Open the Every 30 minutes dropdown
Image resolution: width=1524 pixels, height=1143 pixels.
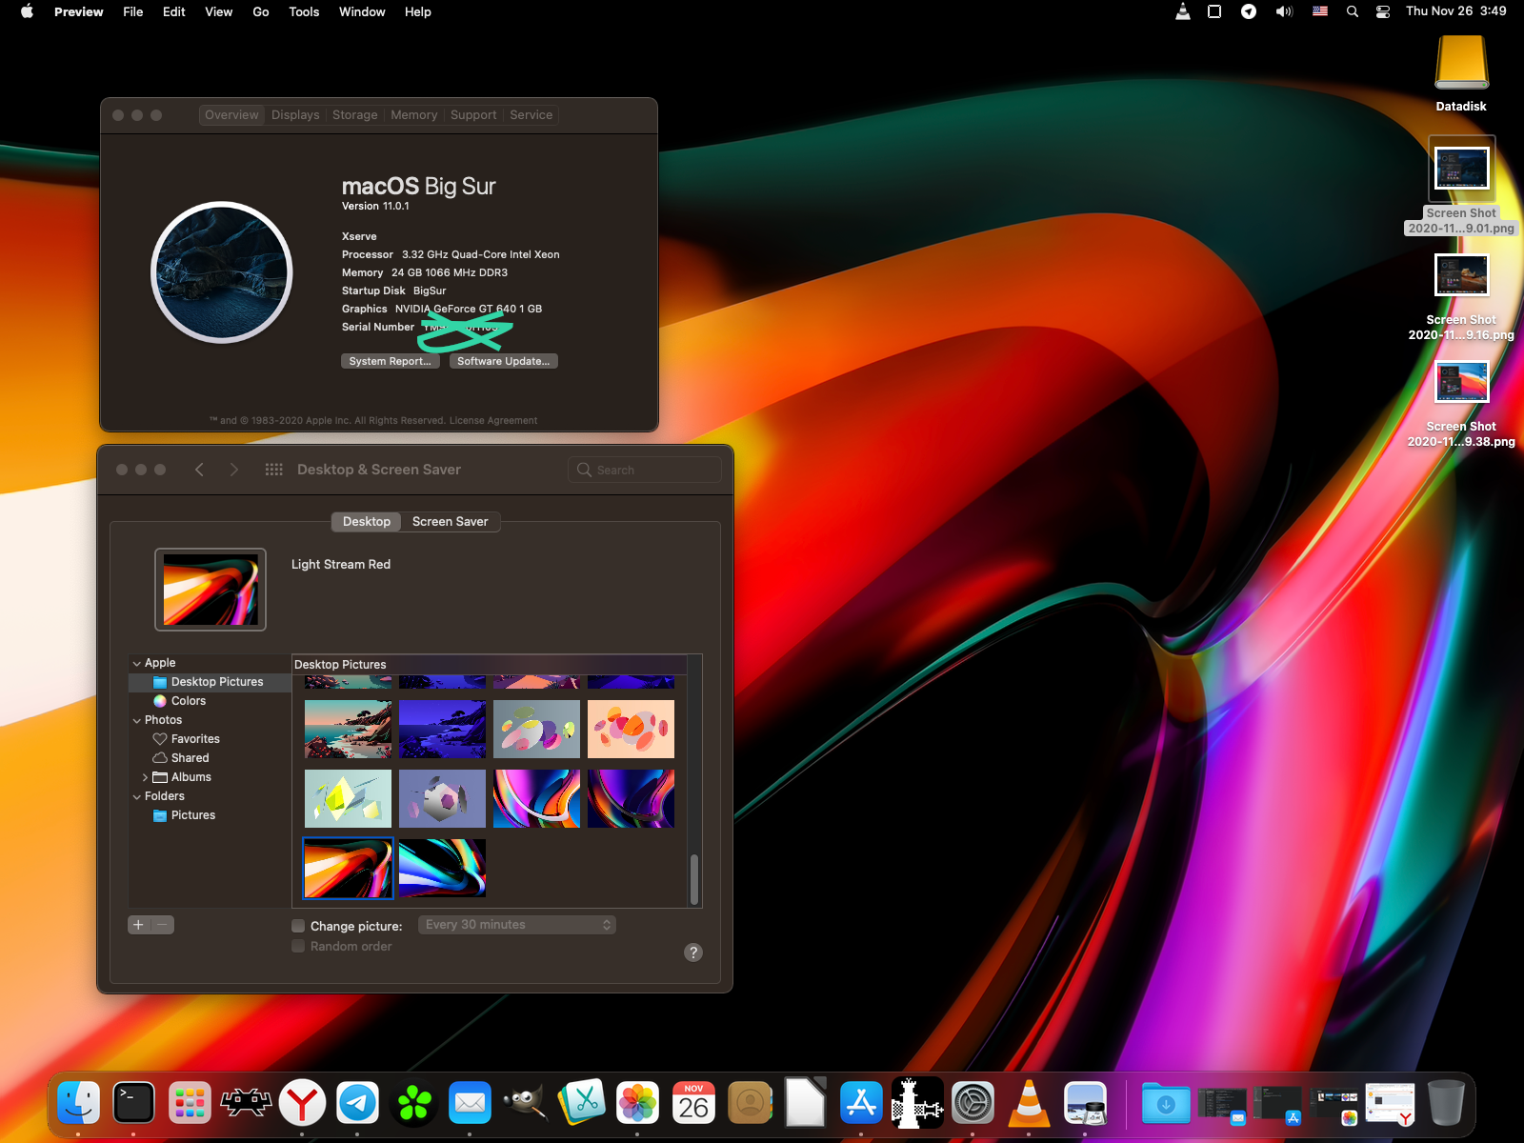[x=518, y=925]
